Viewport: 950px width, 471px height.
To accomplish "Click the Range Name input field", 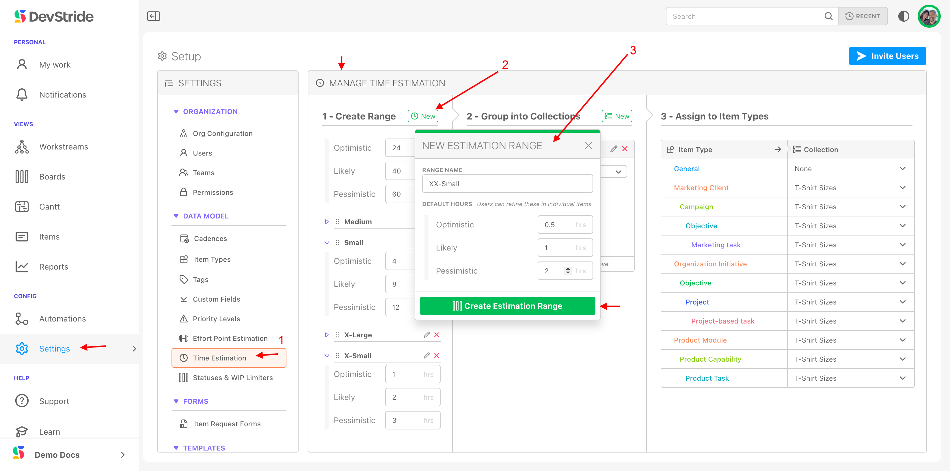I will [507, 184].
